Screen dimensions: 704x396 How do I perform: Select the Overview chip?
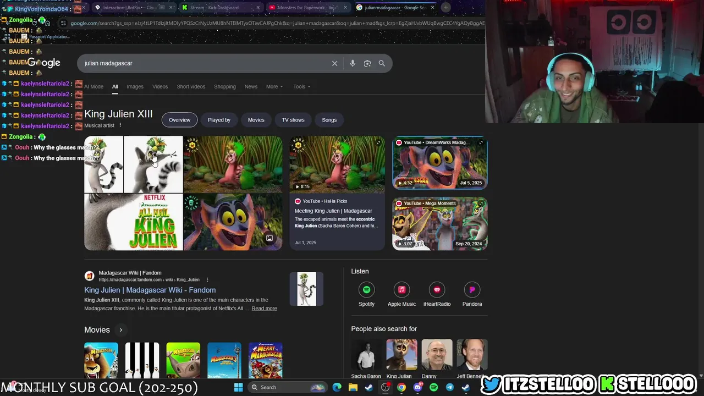point(179,120)
